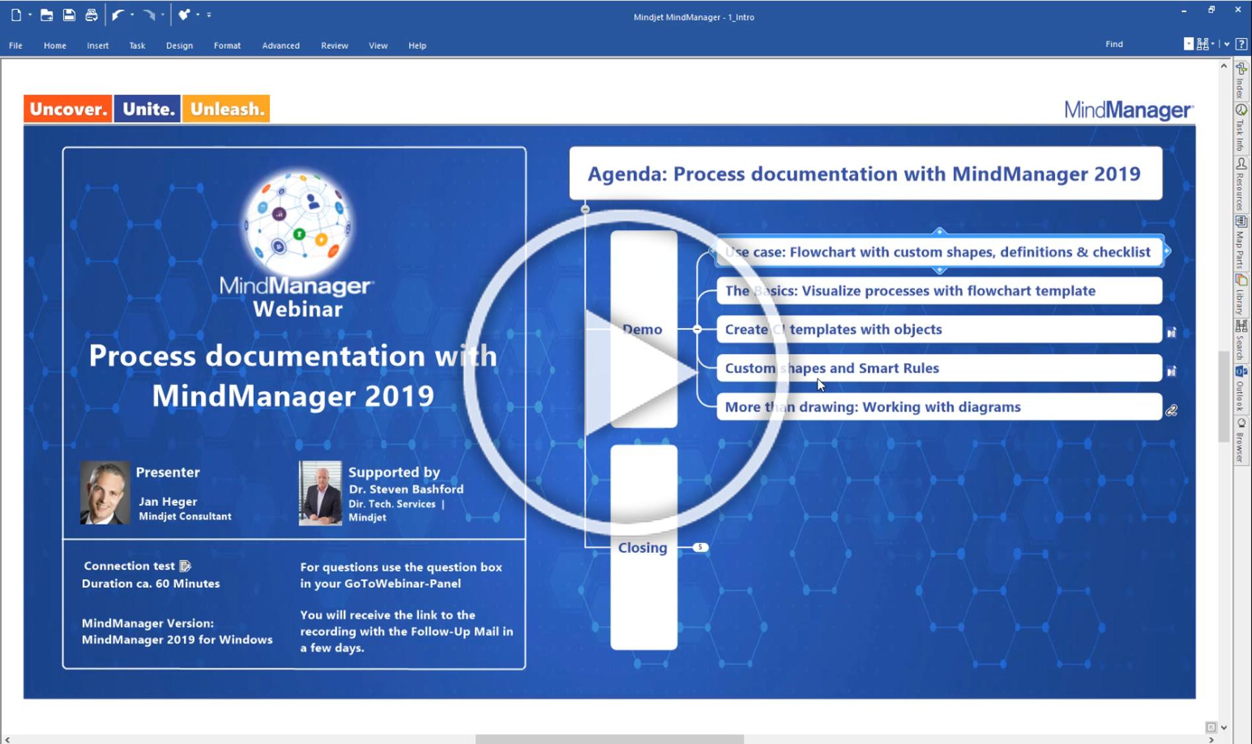
Task: Click the Uncover. orange label
Action: [68, 109]
